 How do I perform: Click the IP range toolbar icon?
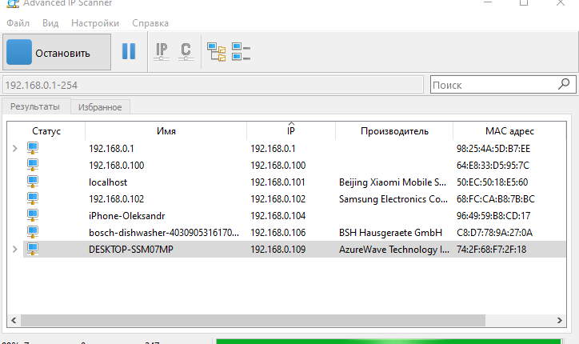point(162,52)
